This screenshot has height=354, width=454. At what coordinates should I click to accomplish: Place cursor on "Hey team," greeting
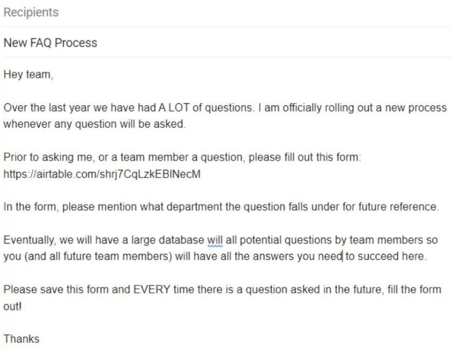tap(28, 75)
